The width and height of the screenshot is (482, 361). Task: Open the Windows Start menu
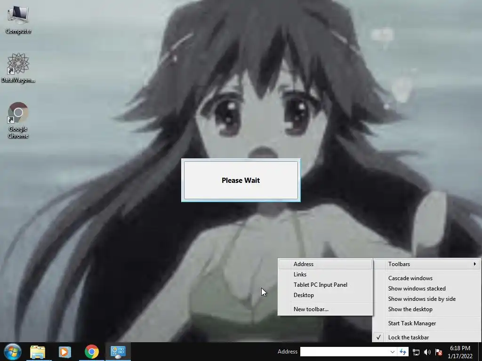click(13, 352)
